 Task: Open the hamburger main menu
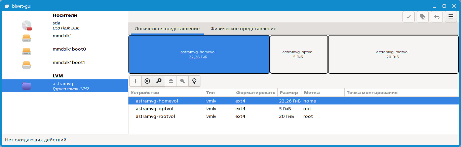pyautogui.click(x=451, y=17)
